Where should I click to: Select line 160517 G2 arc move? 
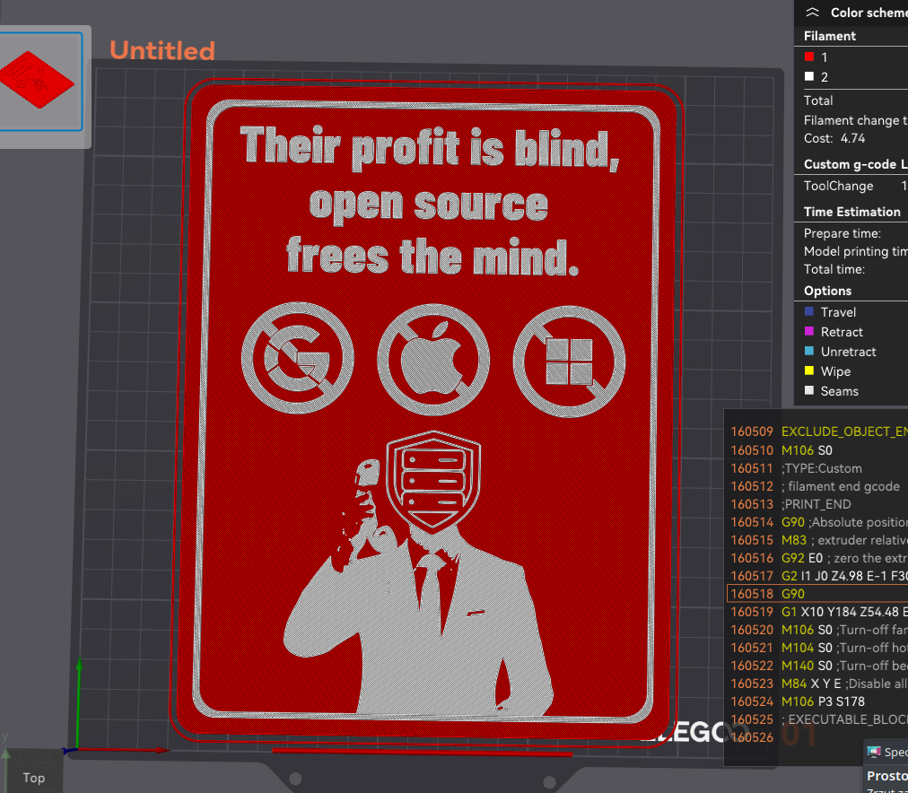click(x=817, y=576)
